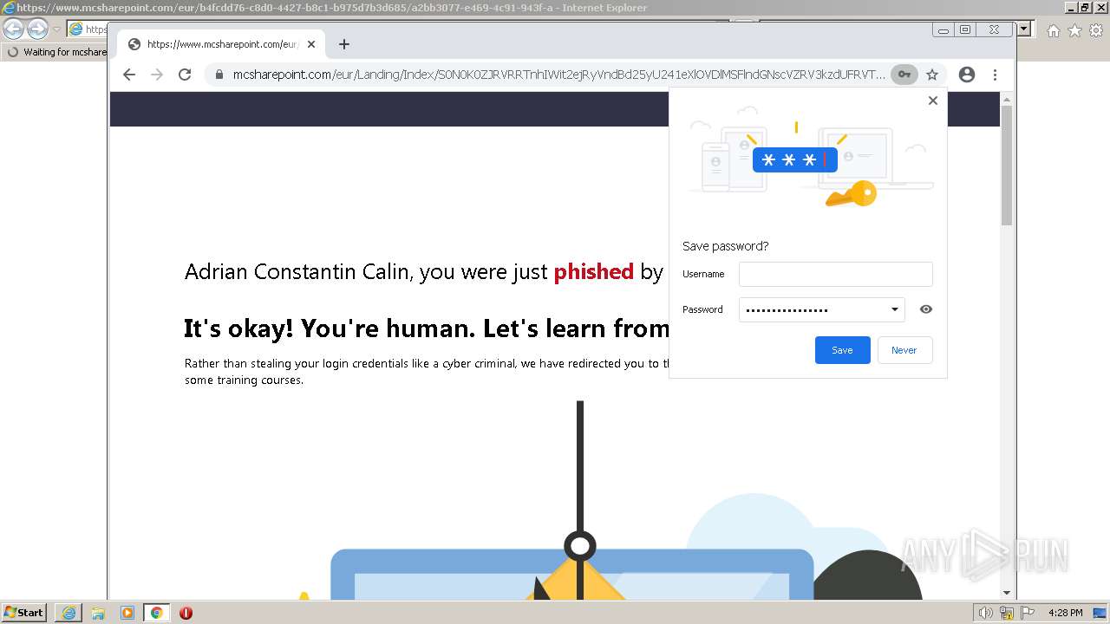Click Internet Explorer's forward button
The height and width of the screenshot is (624, 1110).
click(x=37, y=29)
